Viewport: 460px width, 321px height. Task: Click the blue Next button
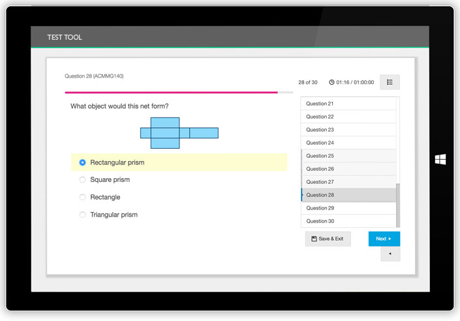[384, 239]
